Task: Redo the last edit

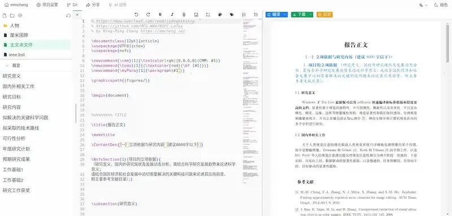Action: tap(148, 15)
